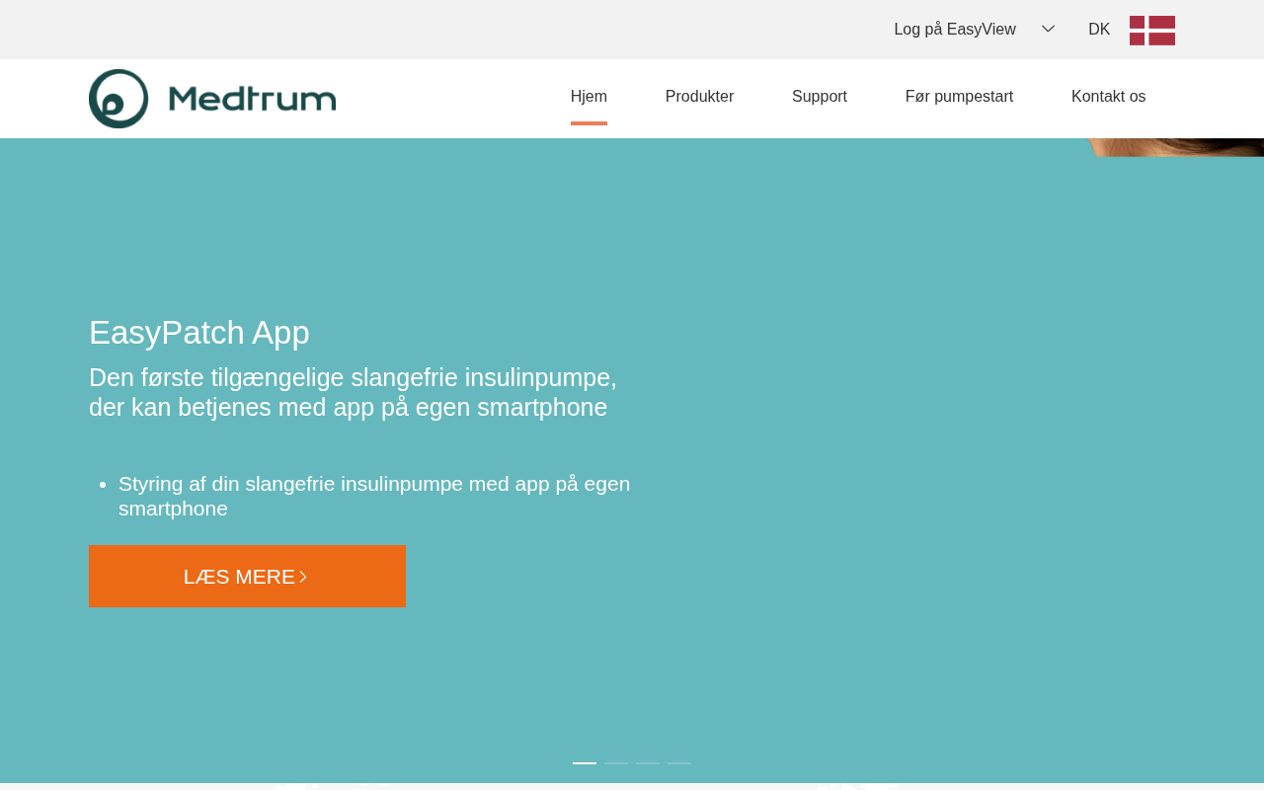1264x790 pixels.
Task: Open the Produkter menu
Action: click(699, 97)
